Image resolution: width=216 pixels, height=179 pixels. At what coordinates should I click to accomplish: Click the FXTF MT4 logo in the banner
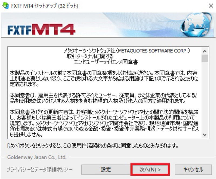click(x=41, y=29)
